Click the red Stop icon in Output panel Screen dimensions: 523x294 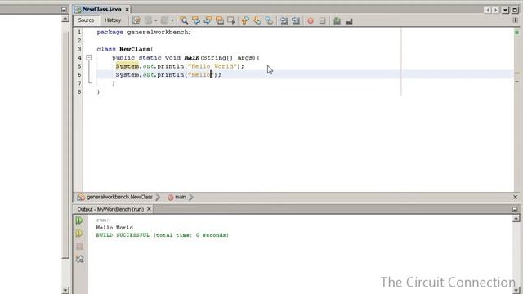pyautogui.click(x=79, y=247)
